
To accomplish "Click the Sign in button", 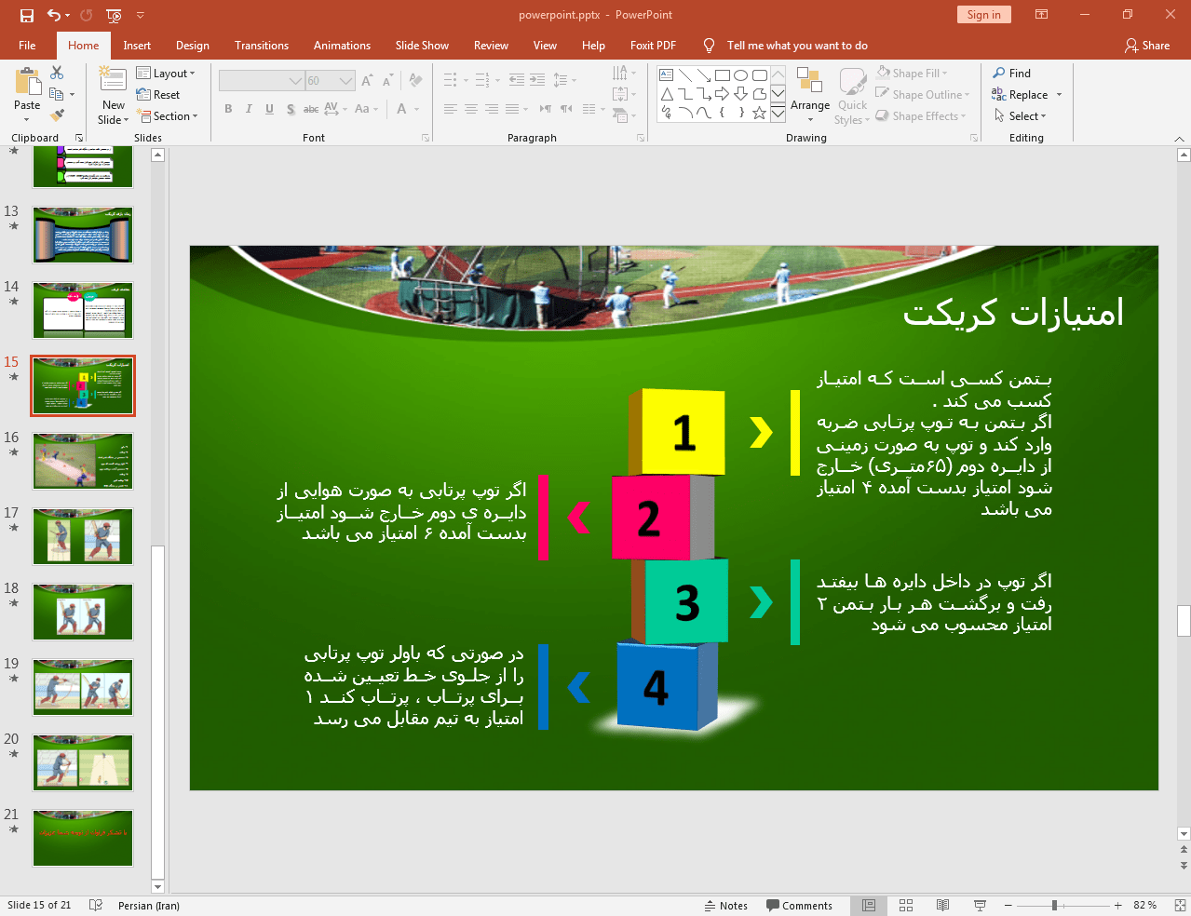I will [983, 14].
